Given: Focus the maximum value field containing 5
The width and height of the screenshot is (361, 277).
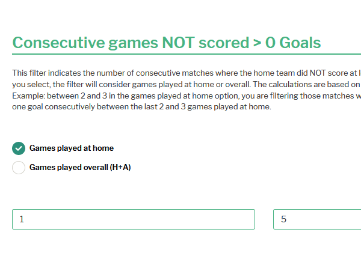Looking at the screenshot, I should (x=317, y=219).
